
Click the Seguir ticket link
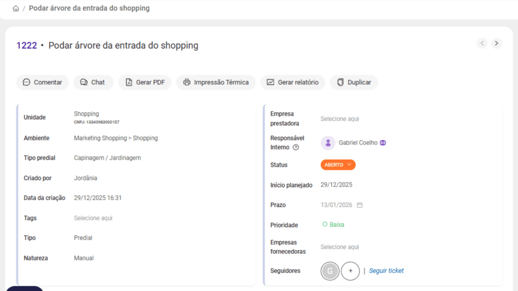point(386,271)
